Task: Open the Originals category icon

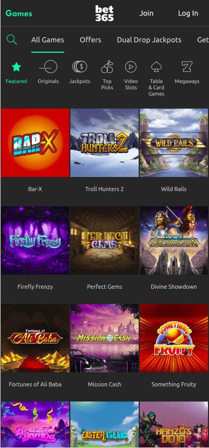Action: (x=48, y=67)
